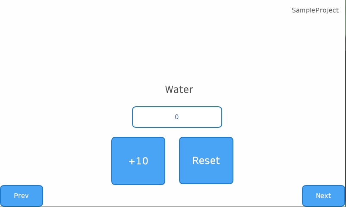Click the SampleProject title text
The image size is (346, 207).
pyautogui.click(x=315, y=10)
